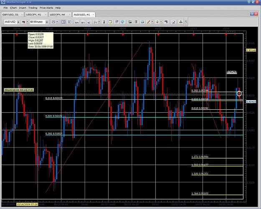Close the GBP/USD, D1 tab
This screenshot has height=209, width=261.
pyautogui.click(x=22, y=15)
